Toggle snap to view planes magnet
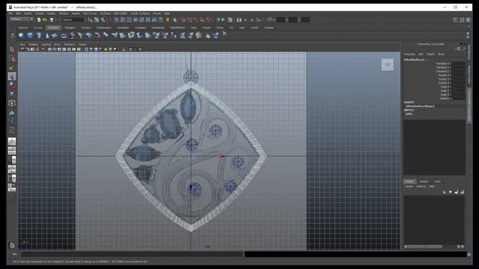Image resolution: width=479 pixels, height=269 pixels. 202,20
